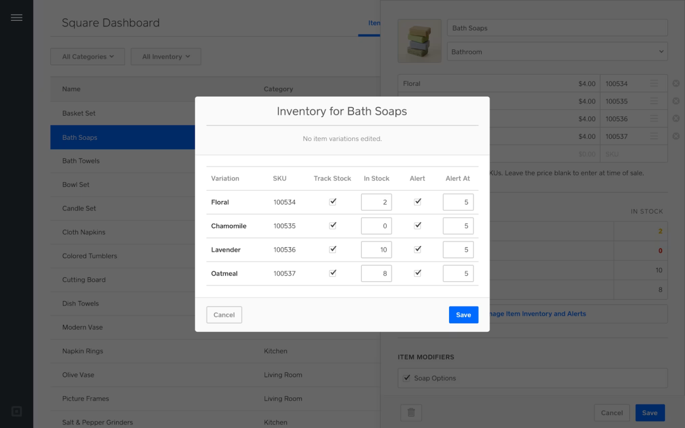Uncheck the Soap Options modifier
This screenshot has width=685, height=428.
pos(406,378)
